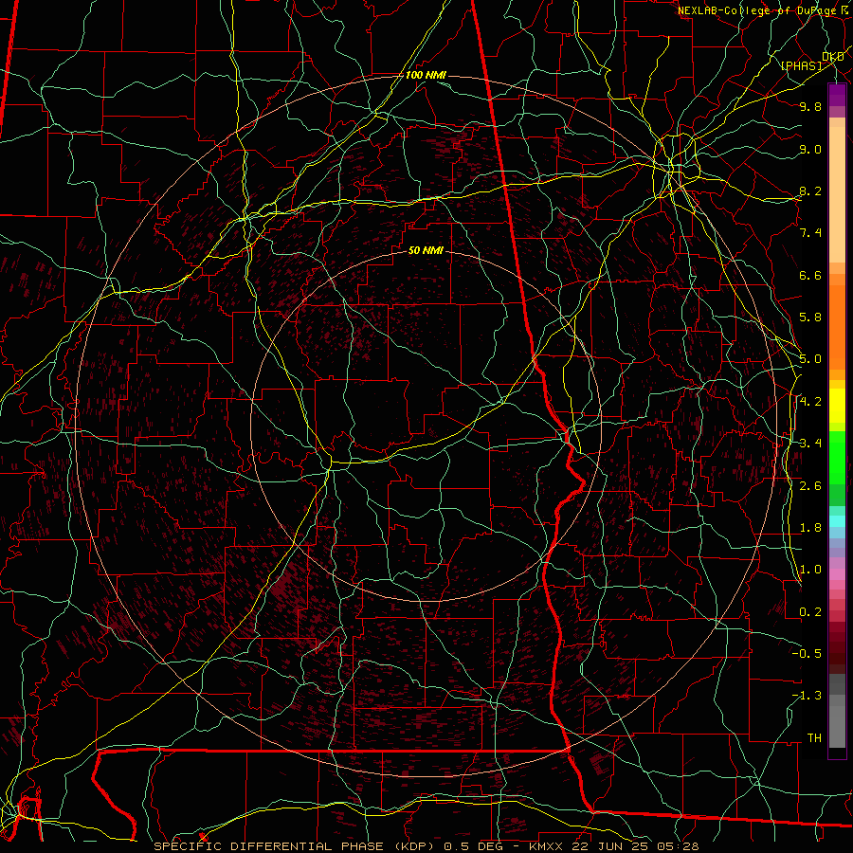Click the 5.8 color scale value
This screenshot has width=853, height=853.
(x=810, y=318)
